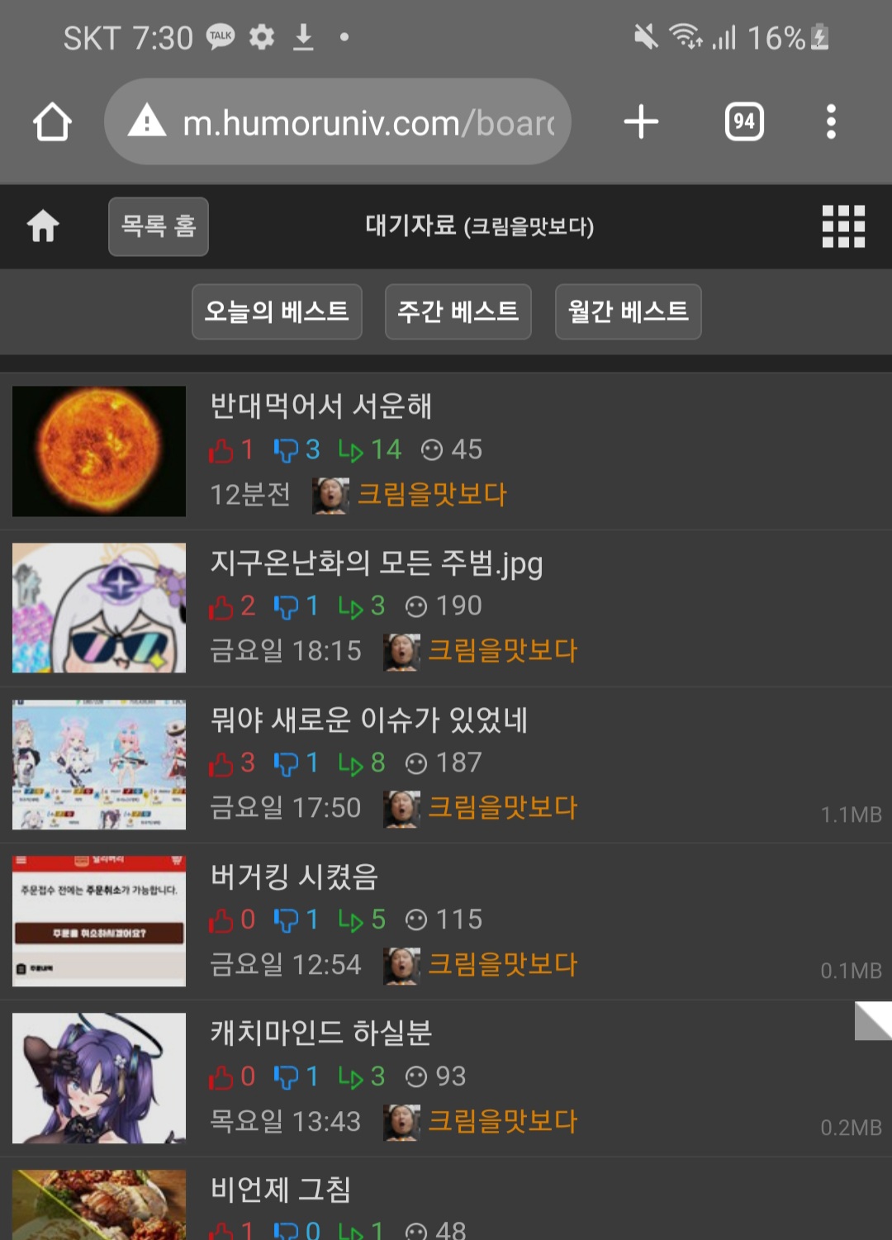
Task: Tap the site warning triangle icon
Action: [x=147, y=121]
